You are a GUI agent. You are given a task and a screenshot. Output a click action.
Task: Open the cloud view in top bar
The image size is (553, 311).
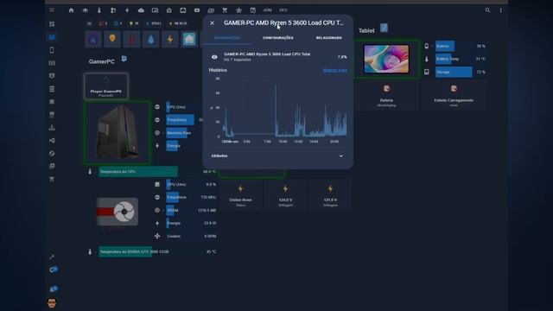[x=141, y=10]
